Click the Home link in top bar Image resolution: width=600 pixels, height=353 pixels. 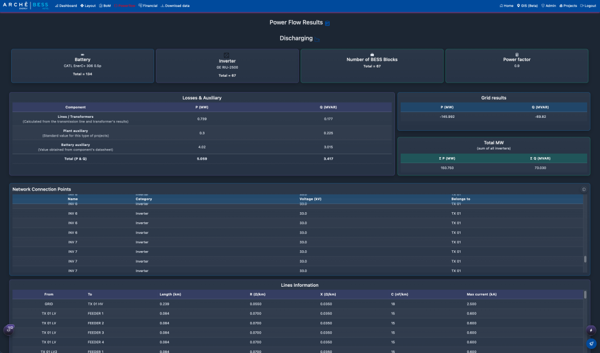tap(506, 5)
